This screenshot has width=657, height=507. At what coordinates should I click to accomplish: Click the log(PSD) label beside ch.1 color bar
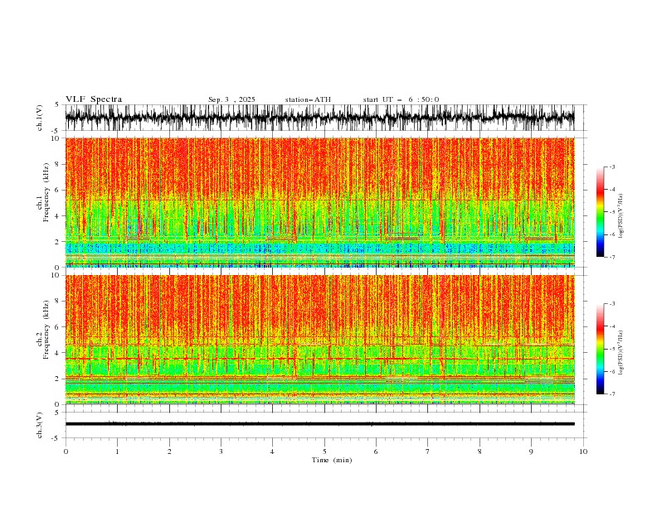point(621,216)
